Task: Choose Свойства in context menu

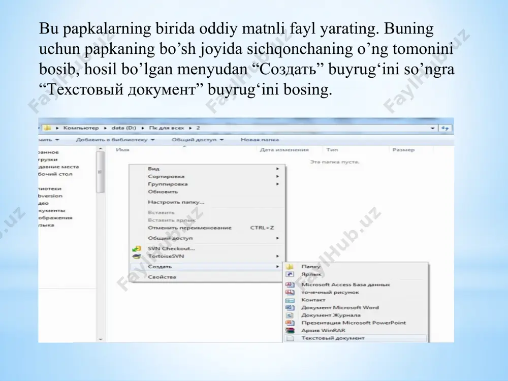Action: tap(207, 277)
